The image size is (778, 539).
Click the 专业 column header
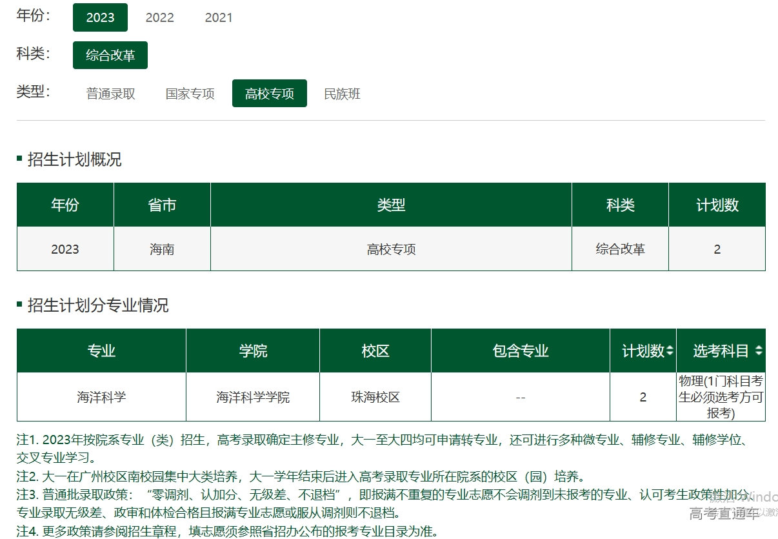click(101, 351)
